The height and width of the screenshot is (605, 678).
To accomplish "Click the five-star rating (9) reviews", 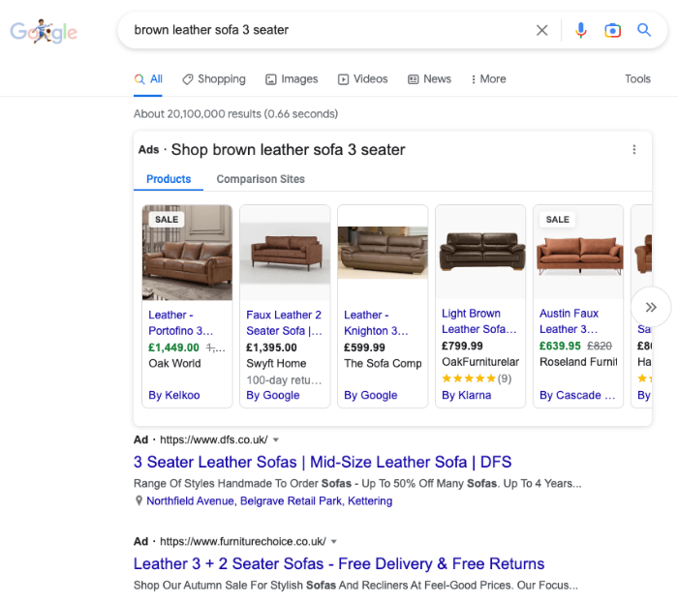I will pyautogui.click(x=477, y=378).
